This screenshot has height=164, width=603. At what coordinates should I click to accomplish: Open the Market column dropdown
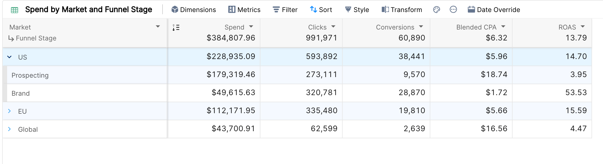158,27
